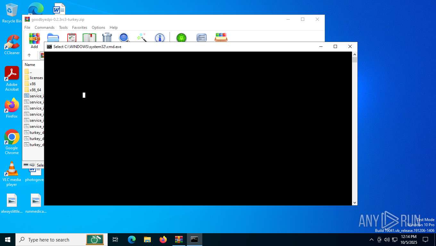The width and height of the screenshot is (436, 246).
Task: Open the notification center icon
Action: pyautogui.click(x=425, y=240)
